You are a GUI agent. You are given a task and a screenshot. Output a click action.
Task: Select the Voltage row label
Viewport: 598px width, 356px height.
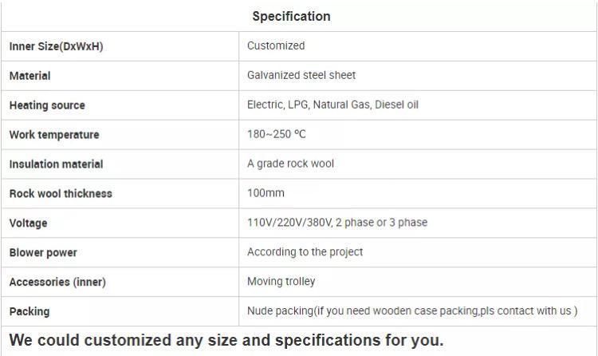(28, 223)
